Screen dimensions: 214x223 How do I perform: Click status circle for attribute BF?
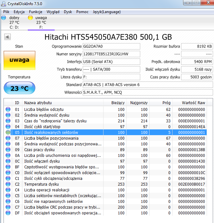coord(8,167)
